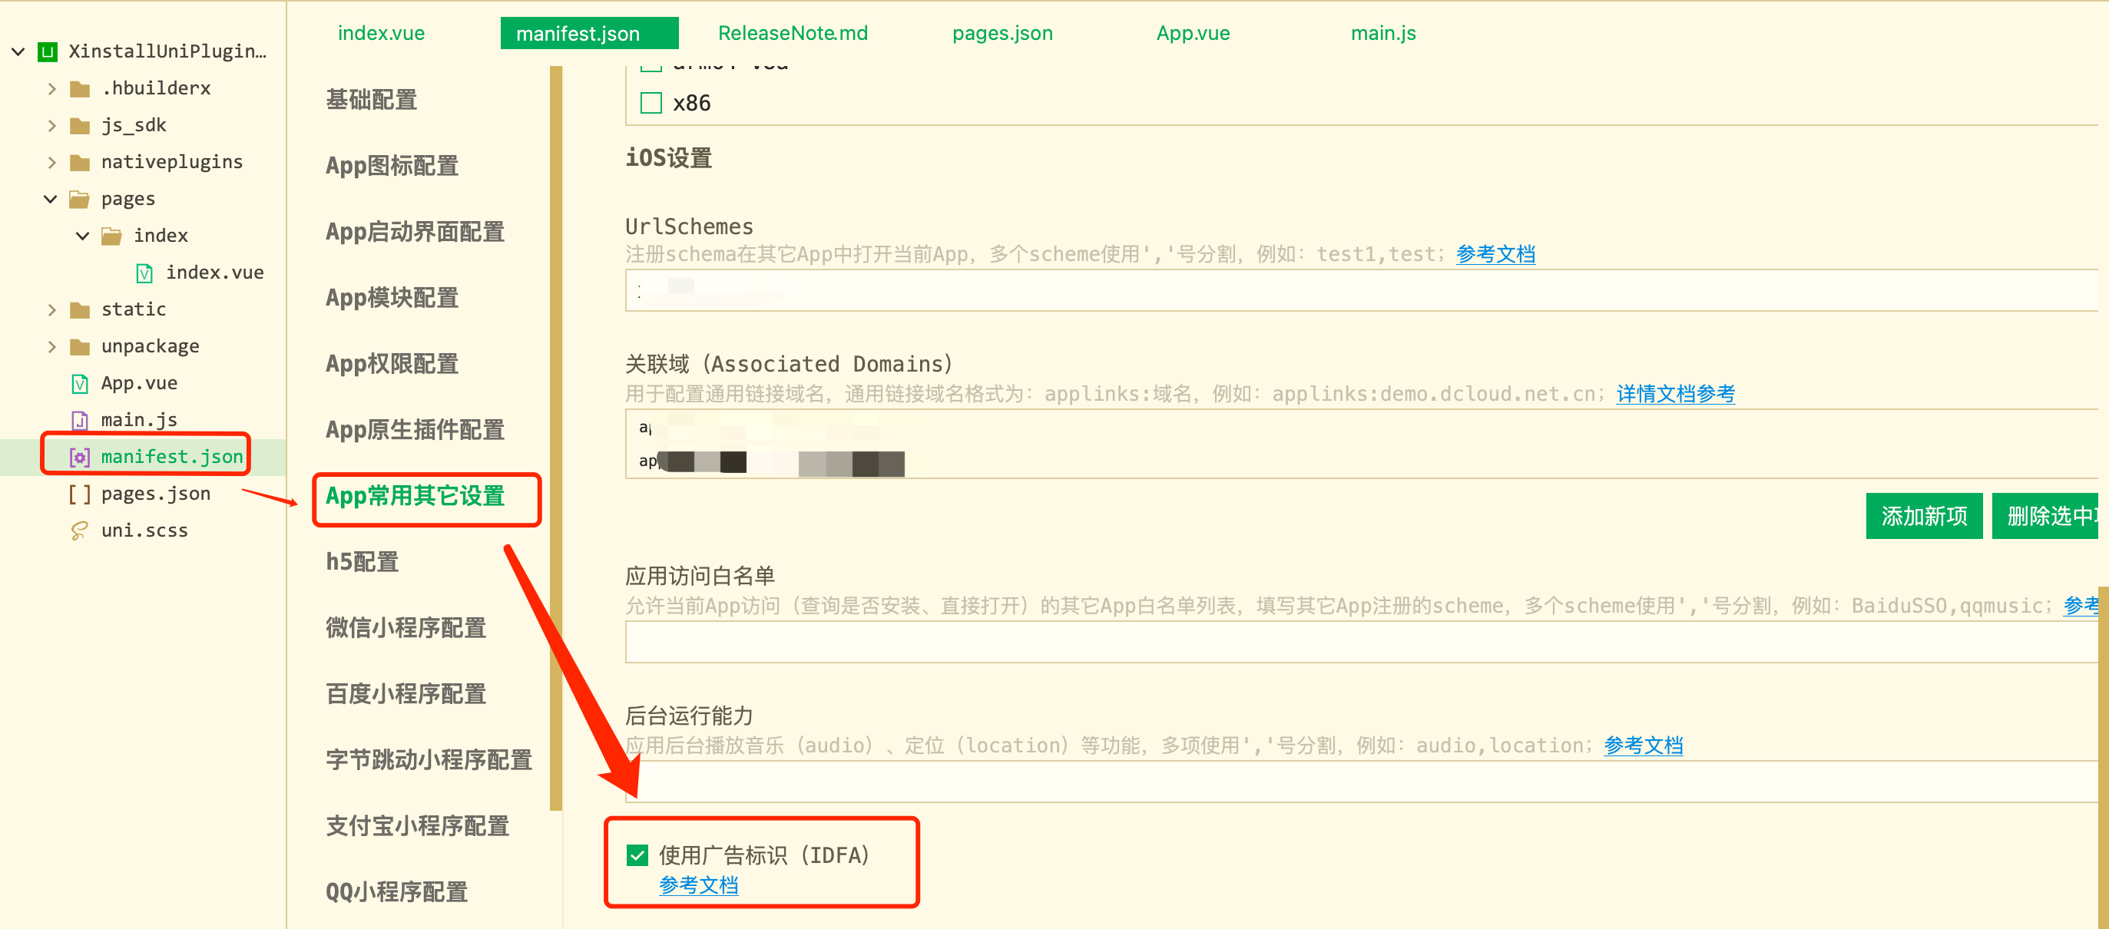Viewport: 2109px width, 929px height.
Task: Expand the js_sdk folder
Action: (51, 124)
